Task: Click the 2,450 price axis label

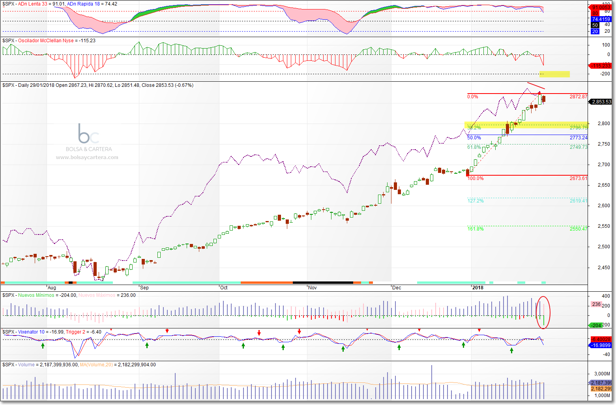Action: coord(604,268)
